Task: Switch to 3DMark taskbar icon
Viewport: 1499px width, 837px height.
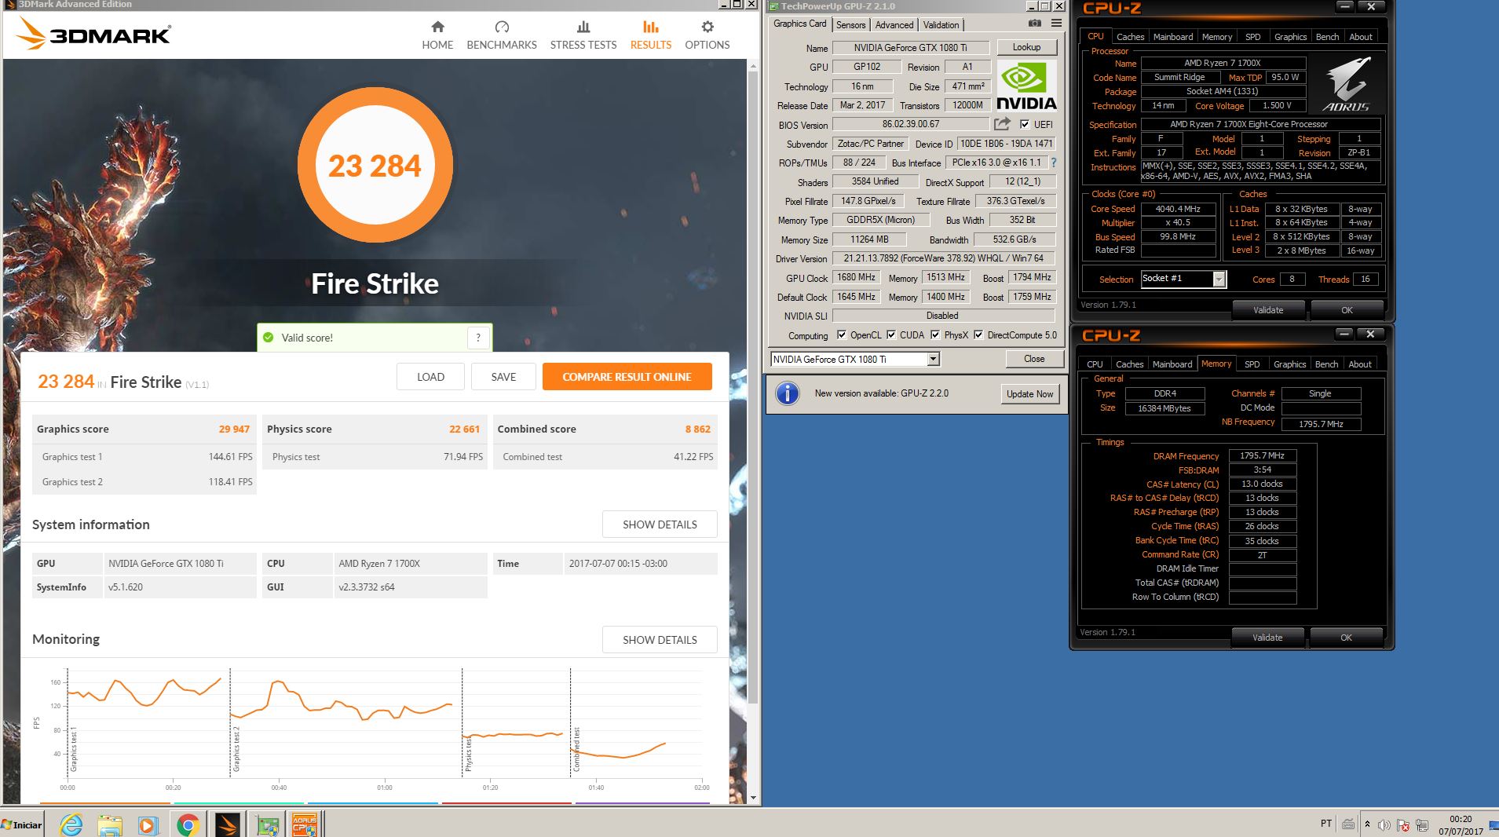Action: (228, 824)
